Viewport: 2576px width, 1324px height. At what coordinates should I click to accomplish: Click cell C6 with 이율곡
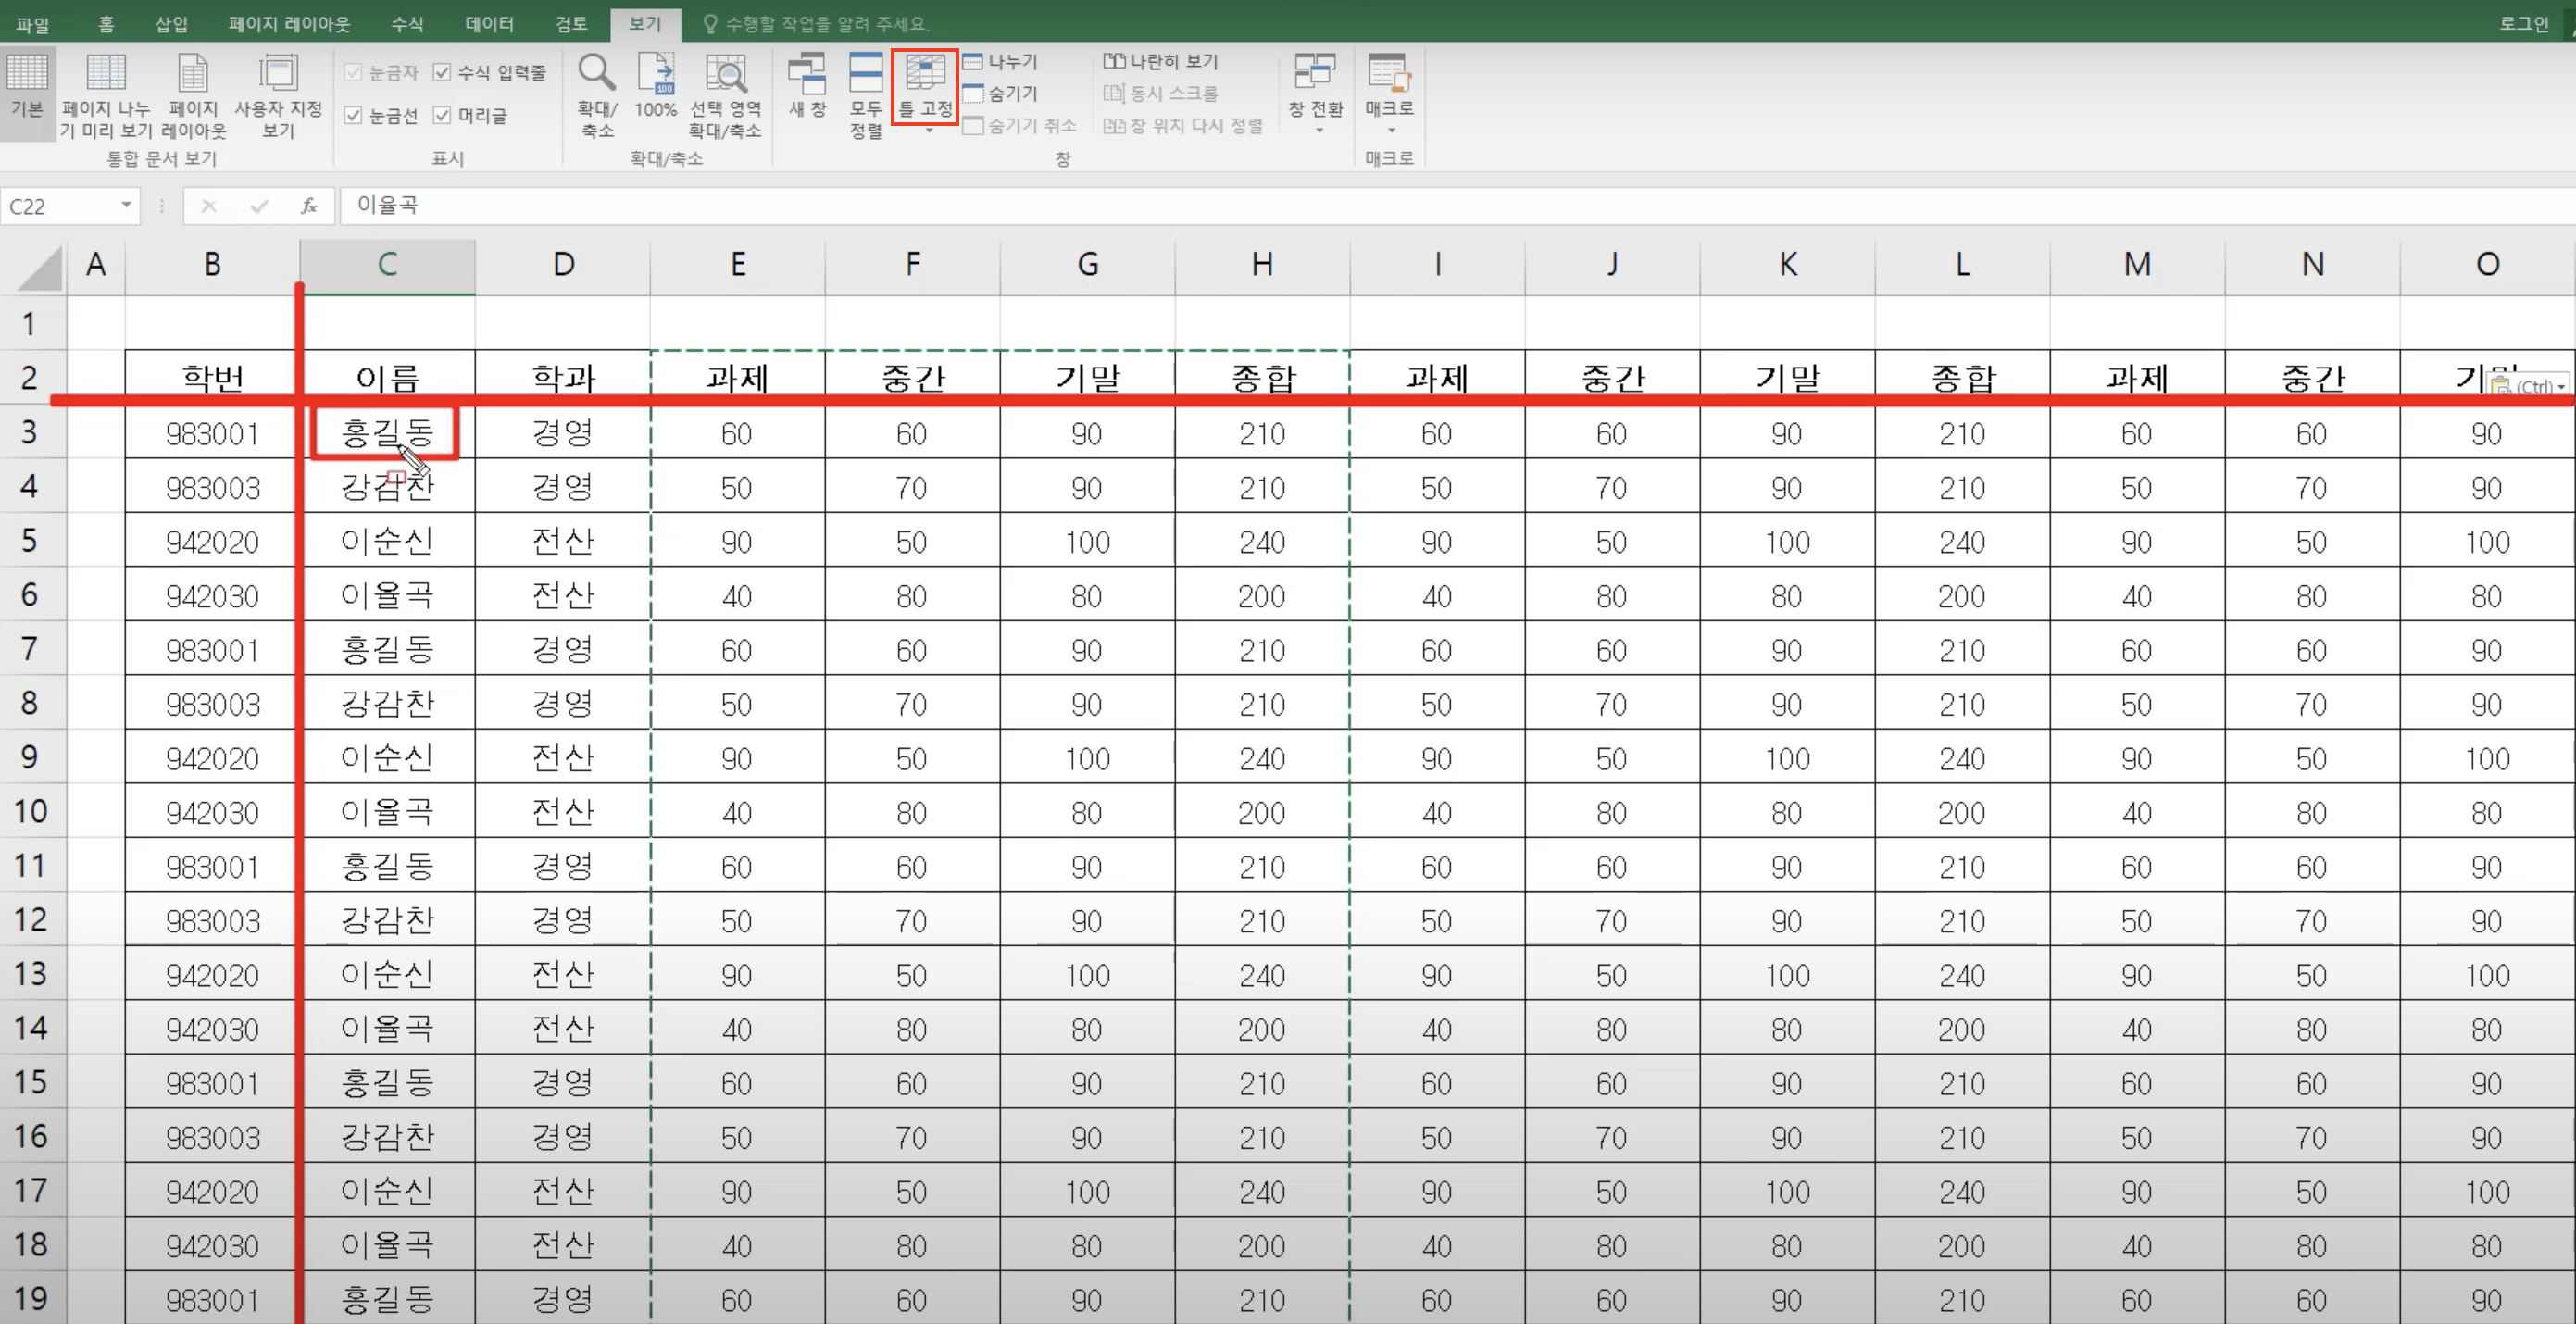point(388,595)
